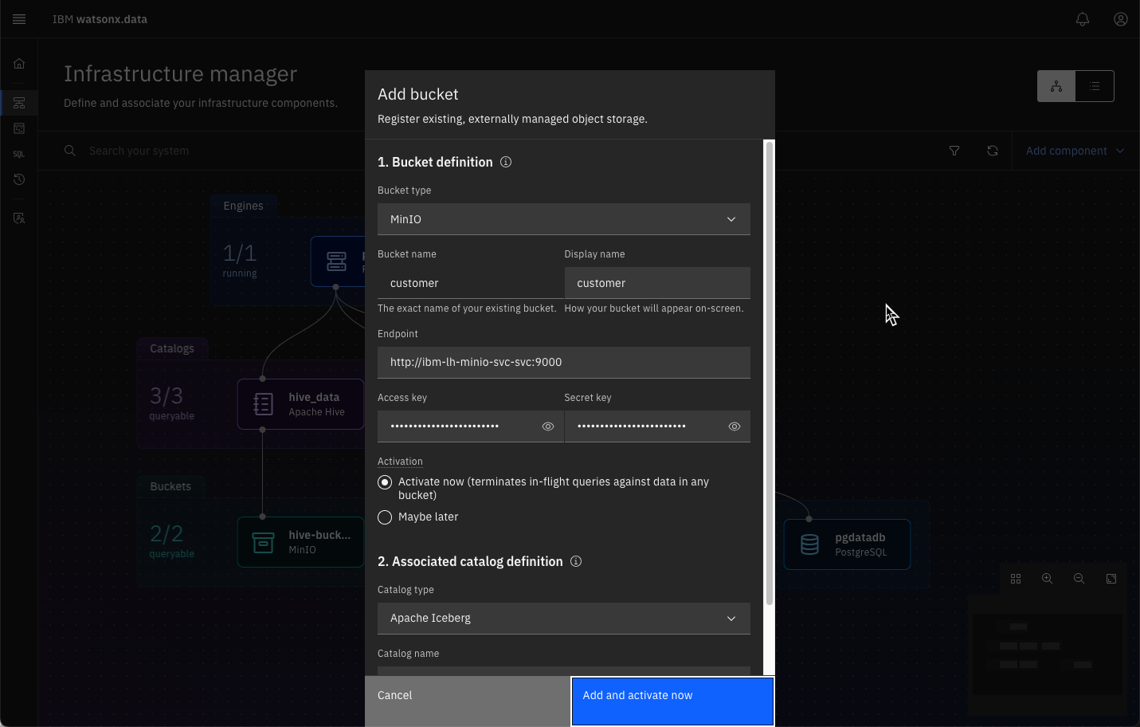This screenshot has width=1140, height=727.
Task: Switch to topology view
Action: [x=1056, y=86]
